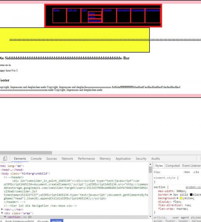This screenshot has height=222, width=201.
Task: Collapse the div class wrap node
Action: (2, 213)
